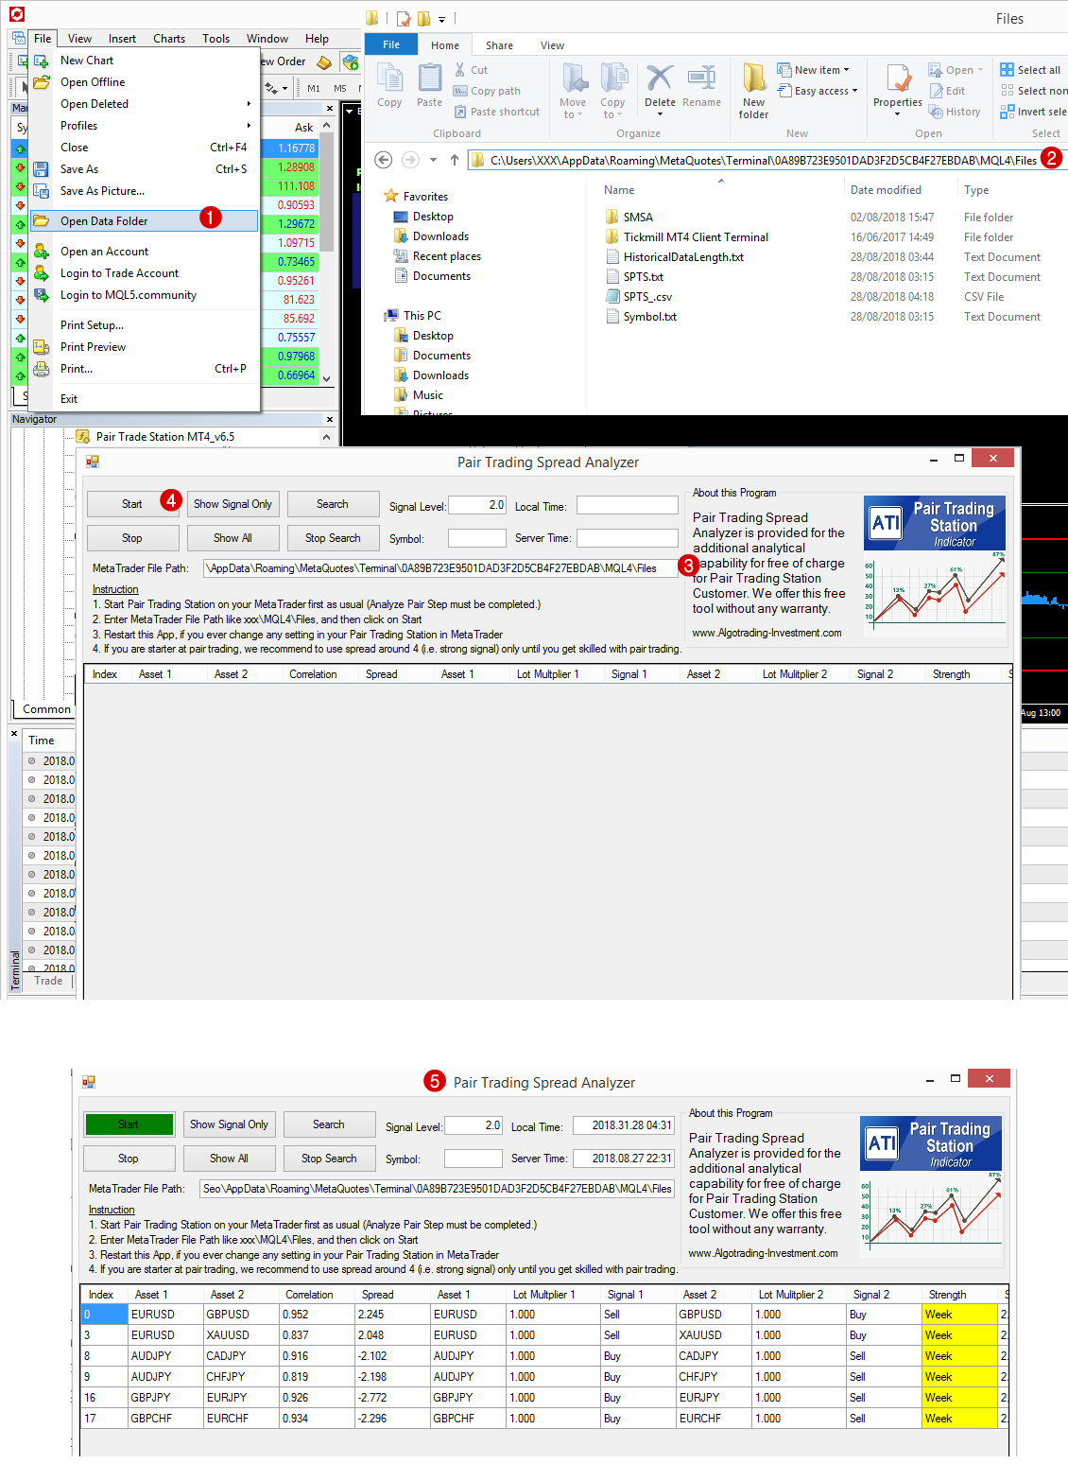Sort by the Correlation column in results table
The width and height of the screenshot is (1068, 1464).
point(317,1295)
